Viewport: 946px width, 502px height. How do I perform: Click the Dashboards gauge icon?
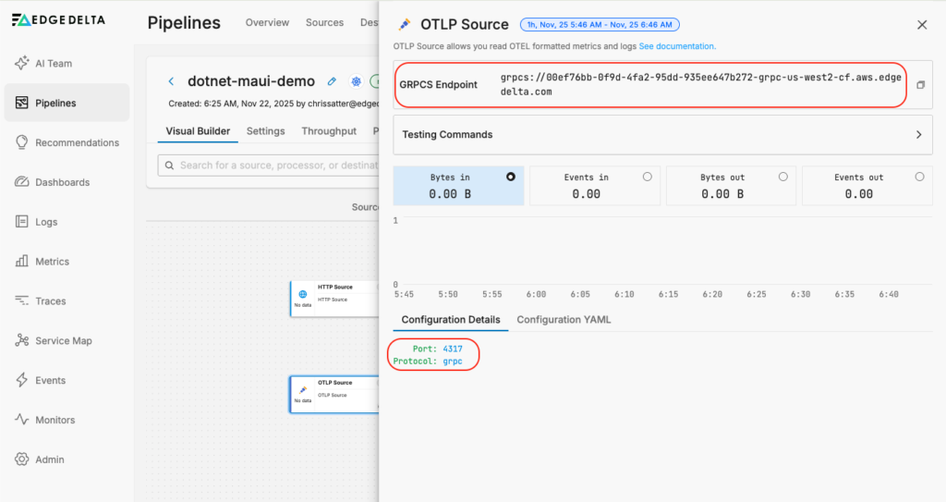point(22,182)
